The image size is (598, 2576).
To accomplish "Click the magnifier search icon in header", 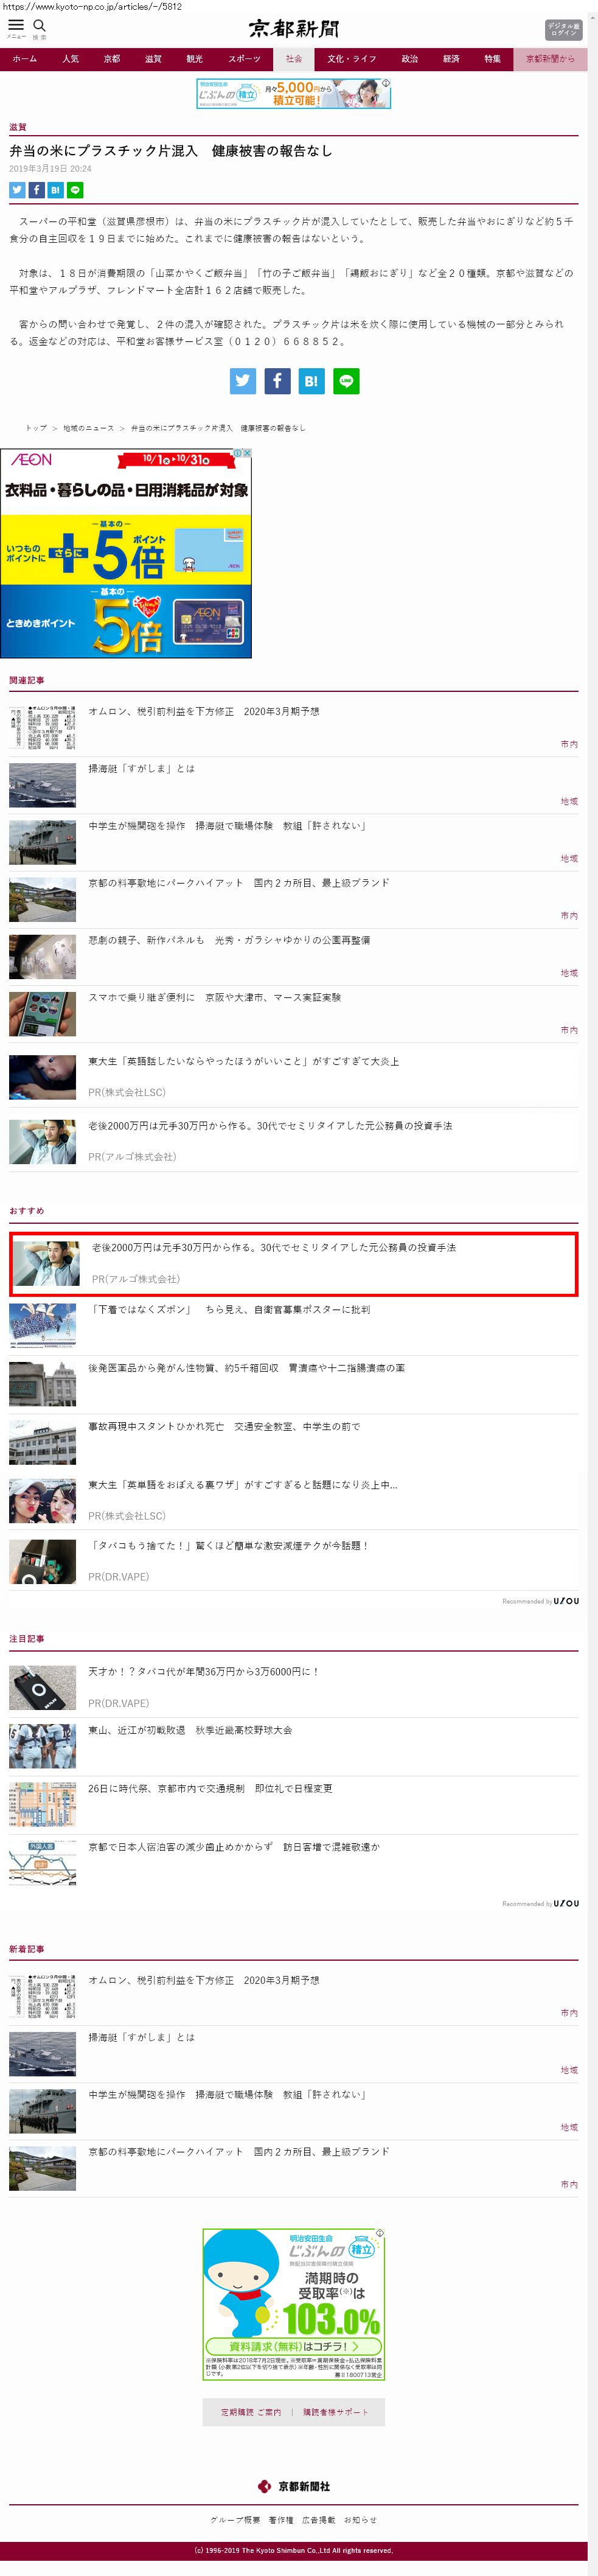I will tap(40, 28).
